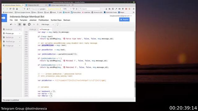This screenshot has width=198, height=111.
Task: Open the Edit menu
Action: 16,20
